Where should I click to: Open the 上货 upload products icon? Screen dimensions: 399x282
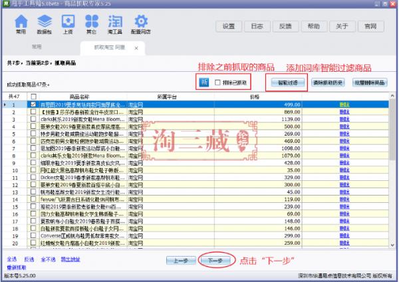coord(67,24)
